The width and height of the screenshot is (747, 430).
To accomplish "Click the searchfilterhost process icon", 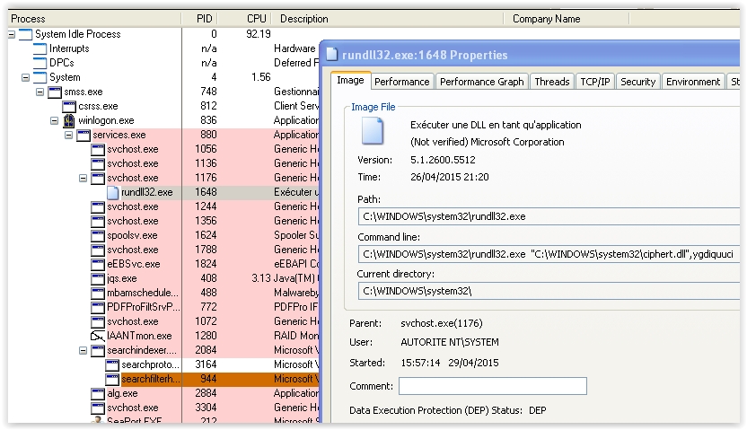I will (112, 379).
